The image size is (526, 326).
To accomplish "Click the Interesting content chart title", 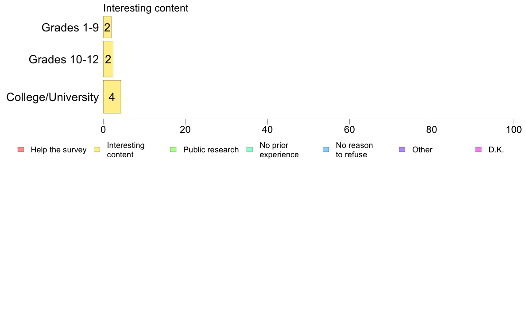I will click(146, 8).
